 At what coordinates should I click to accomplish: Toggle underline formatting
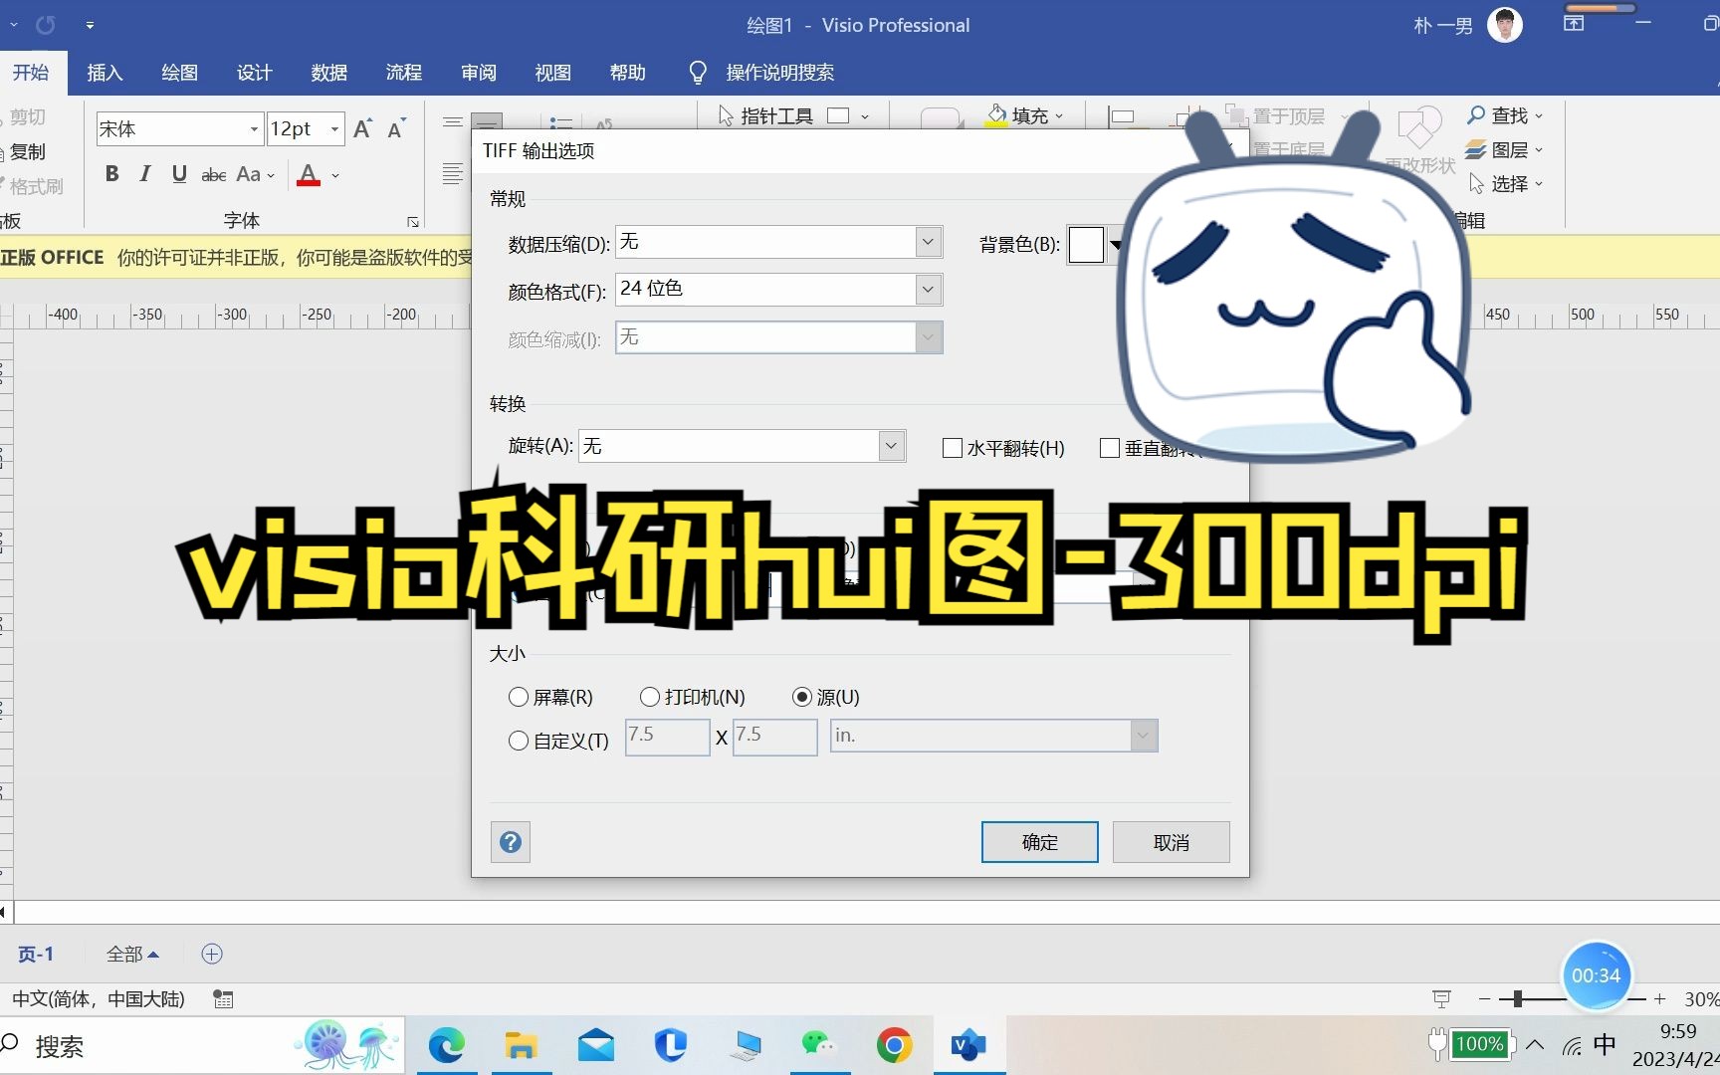click(x=179, y=174)
